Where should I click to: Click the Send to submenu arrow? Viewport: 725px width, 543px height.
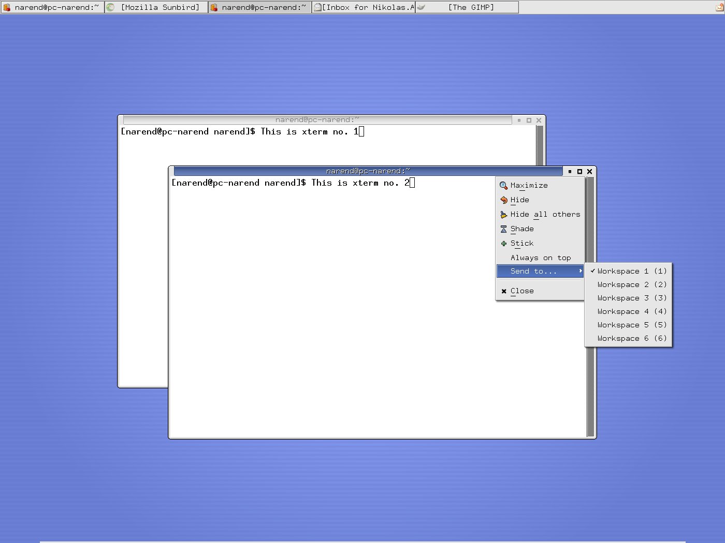point(580,271)
